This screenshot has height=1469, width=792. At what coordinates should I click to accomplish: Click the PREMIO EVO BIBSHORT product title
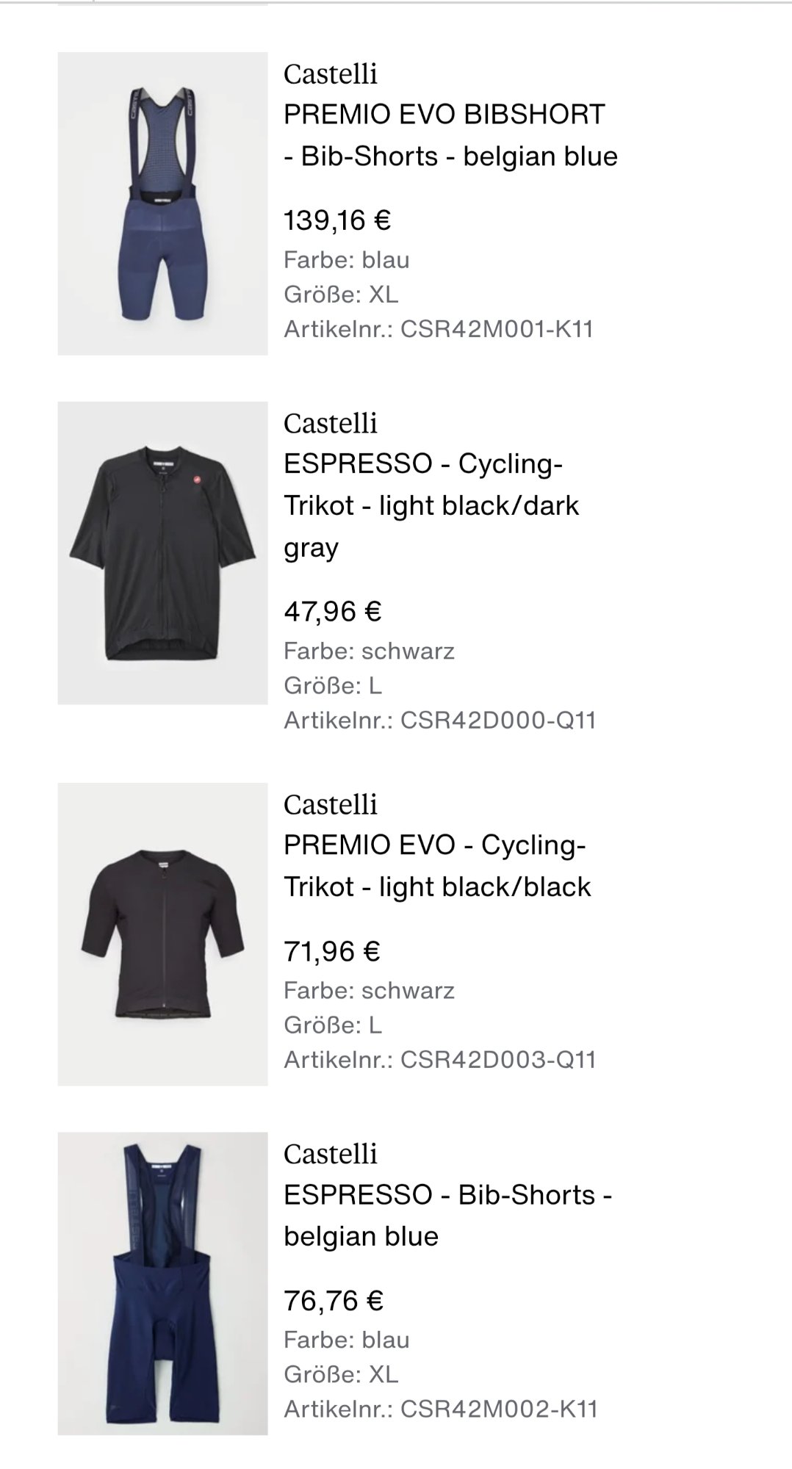point(450,135)
